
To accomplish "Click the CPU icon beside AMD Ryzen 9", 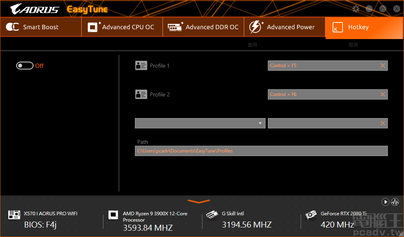I will [113, 215].
